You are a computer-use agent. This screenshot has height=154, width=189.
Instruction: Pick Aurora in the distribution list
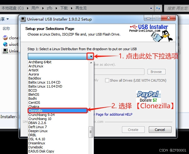point(34,74)
